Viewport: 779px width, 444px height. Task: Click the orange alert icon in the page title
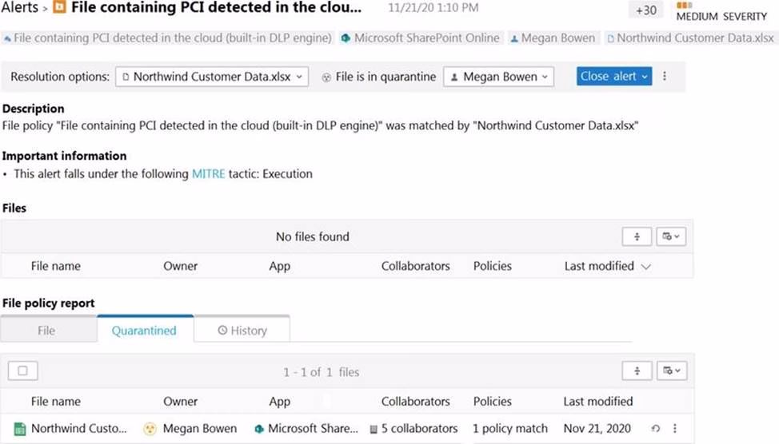[x=59, y=9]
